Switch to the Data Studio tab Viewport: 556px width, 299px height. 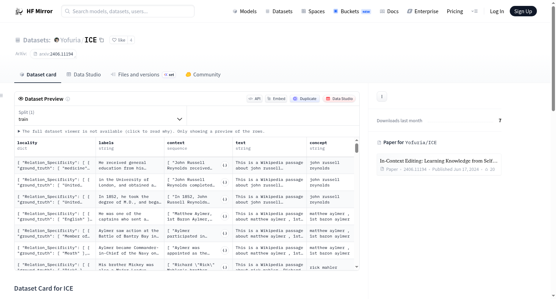tap(84, 75)
